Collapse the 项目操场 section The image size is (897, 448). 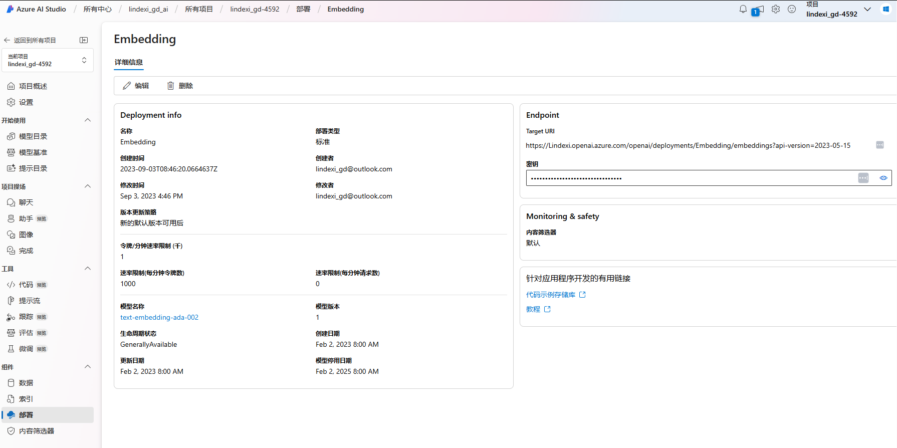(88, 186)
